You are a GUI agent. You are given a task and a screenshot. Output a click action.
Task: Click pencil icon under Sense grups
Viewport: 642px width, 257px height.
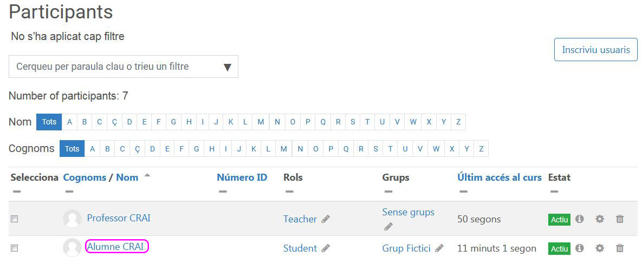click(x=388, y=227)
